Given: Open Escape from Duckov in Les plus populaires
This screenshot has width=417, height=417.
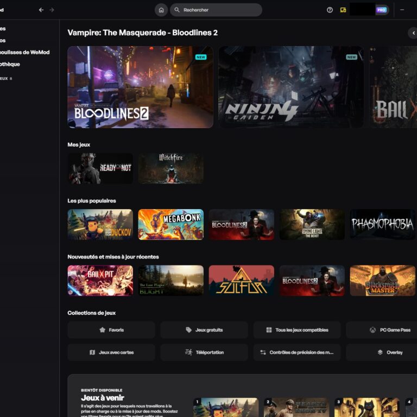Looking at the screenshot, I should (x=100, y=224).
